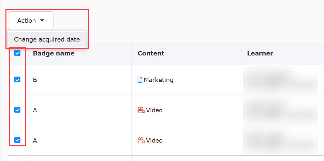Click the Badge name column header
The width and height of the screenshot is (324, 161).
tap(53, 53)
